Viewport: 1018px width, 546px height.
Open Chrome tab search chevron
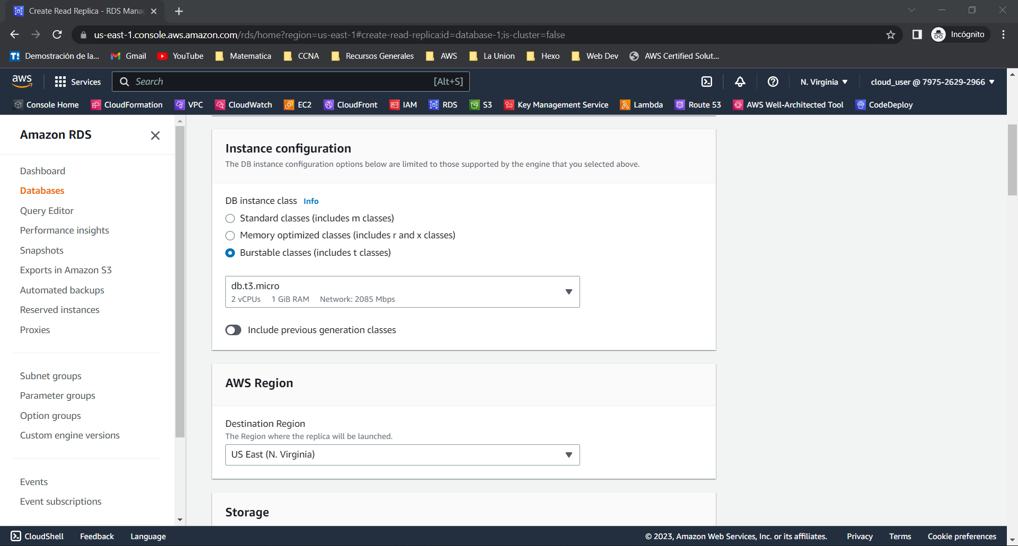point(911,10)
